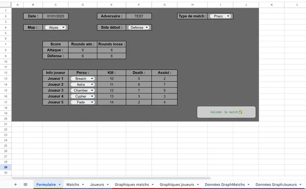Open Graphiques joueurs tab options arrow
Viewport: 306px width, 189px height.
tap(198, 184)
